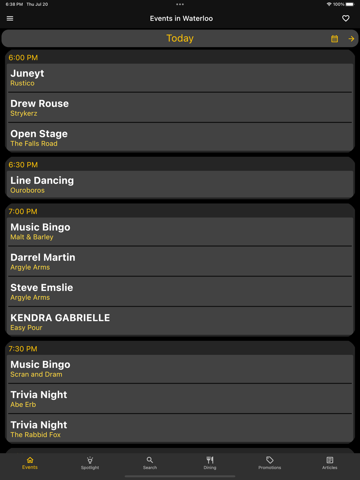This screenshot has height=480, width=360.
Task: Open the Articles tab
Action: coord(330,463)
